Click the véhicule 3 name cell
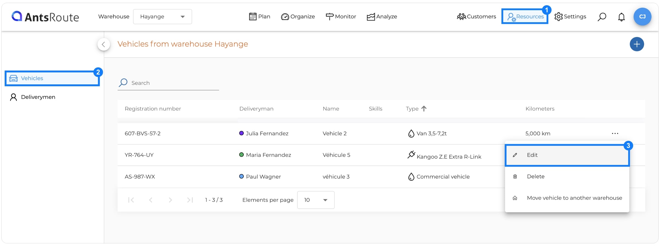The image size is (660, 246). tap(336, 177)
